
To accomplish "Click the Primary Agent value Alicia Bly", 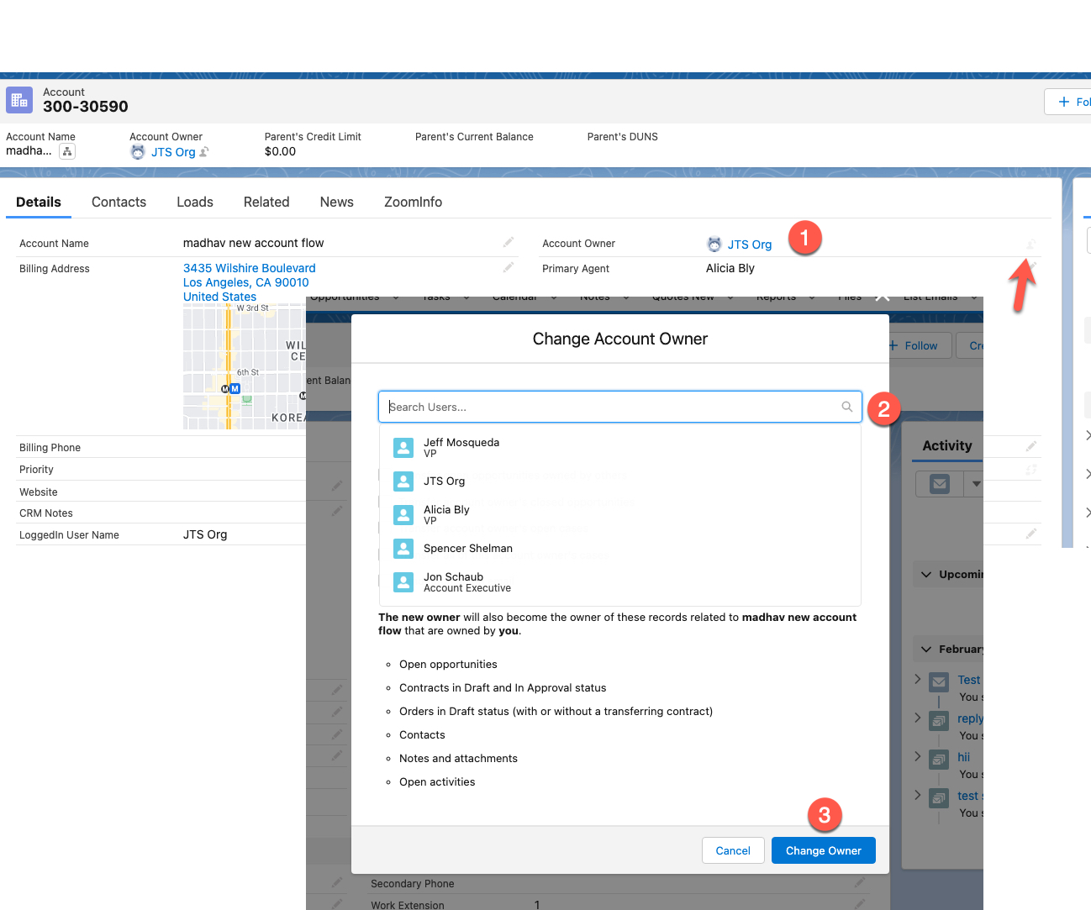I will [x=730, y=268].
